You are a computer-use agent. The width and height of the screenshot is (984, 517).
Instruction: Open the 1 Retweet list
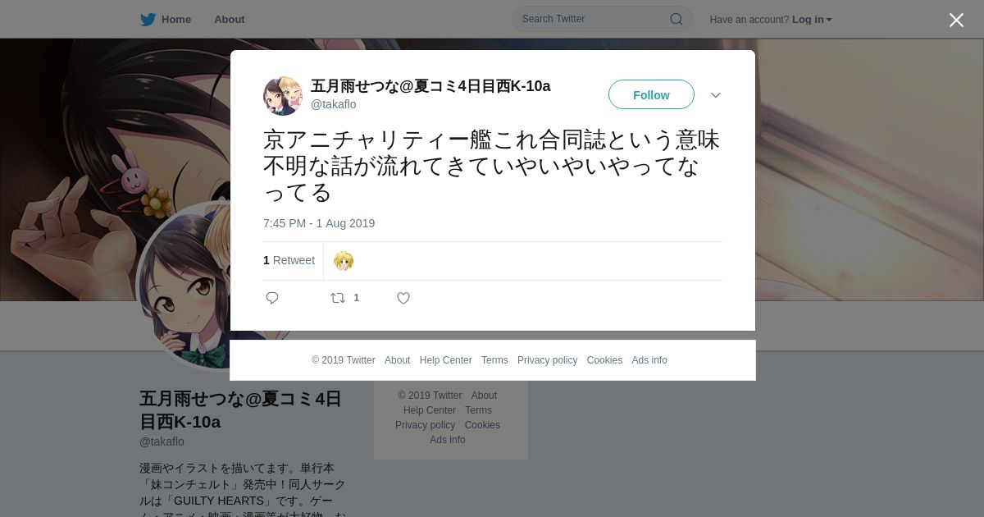coord(289,260)
